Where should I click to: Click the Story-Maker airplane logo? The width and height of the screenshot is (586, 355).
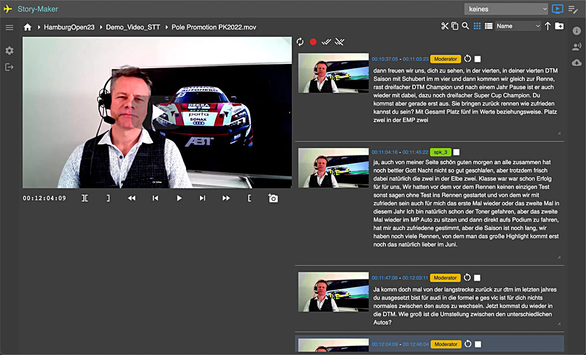[x=8, y=9]
